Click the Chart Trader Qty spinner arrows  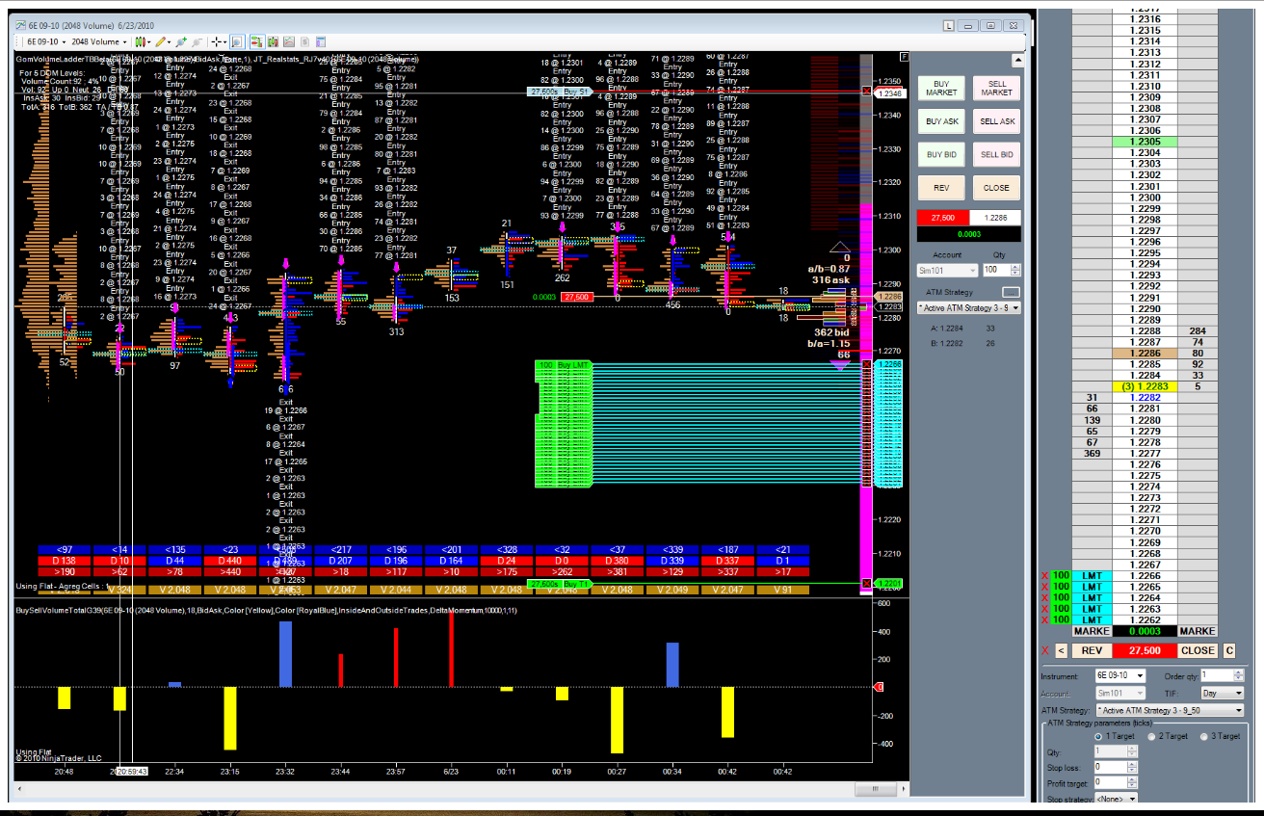1015,271
